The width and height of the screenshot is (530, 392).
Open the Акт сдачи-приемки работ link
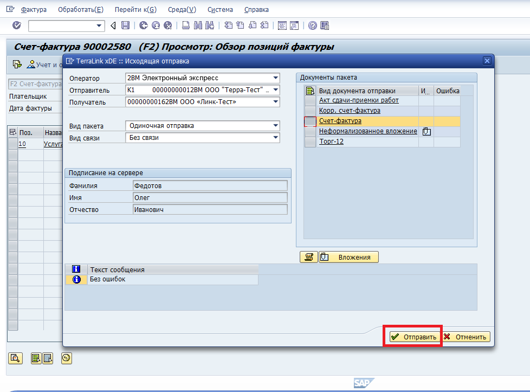[359, 100]
